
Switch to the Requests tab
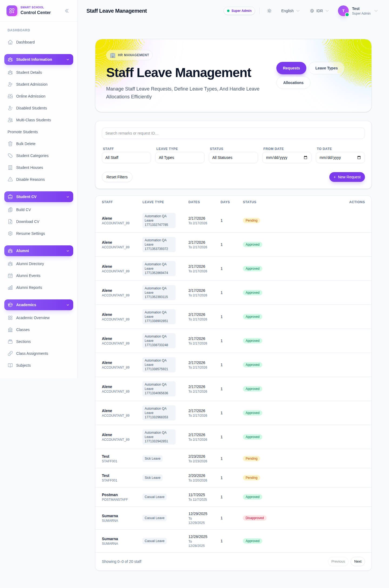(x=291, y=68)
